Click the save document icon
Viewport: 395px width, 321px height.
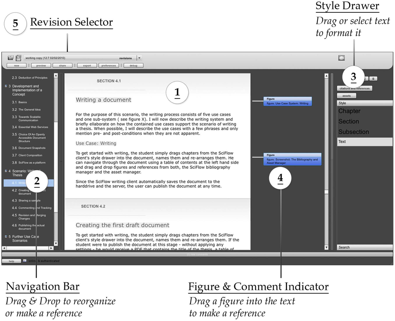[19, 58]
